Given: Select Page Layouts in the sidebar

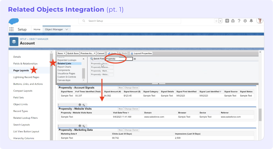Looking at the screenshot, I should (21, 70).
